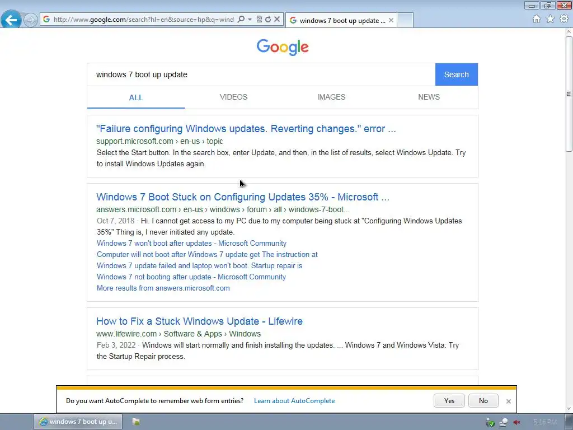Click in the Google search text box

coord(261,74)
